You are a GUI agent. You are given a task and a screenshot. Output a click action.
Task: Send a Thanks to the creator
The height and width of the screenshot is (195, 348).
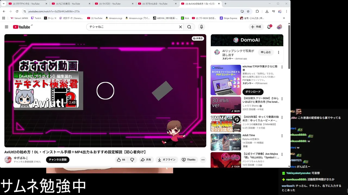click(188, 160)
